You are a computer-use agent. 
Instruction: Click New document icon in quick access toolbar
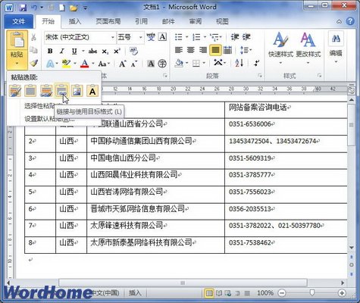click(x=62, y=8)
